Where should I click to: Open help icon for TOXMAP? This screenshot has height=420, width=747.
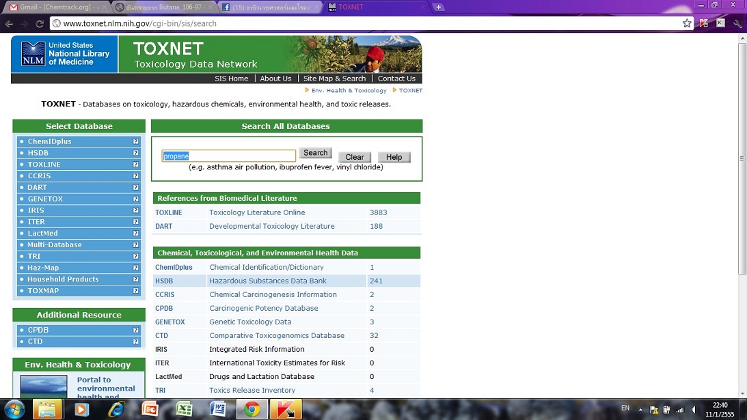pyautogui.click(x=136, y=290)
